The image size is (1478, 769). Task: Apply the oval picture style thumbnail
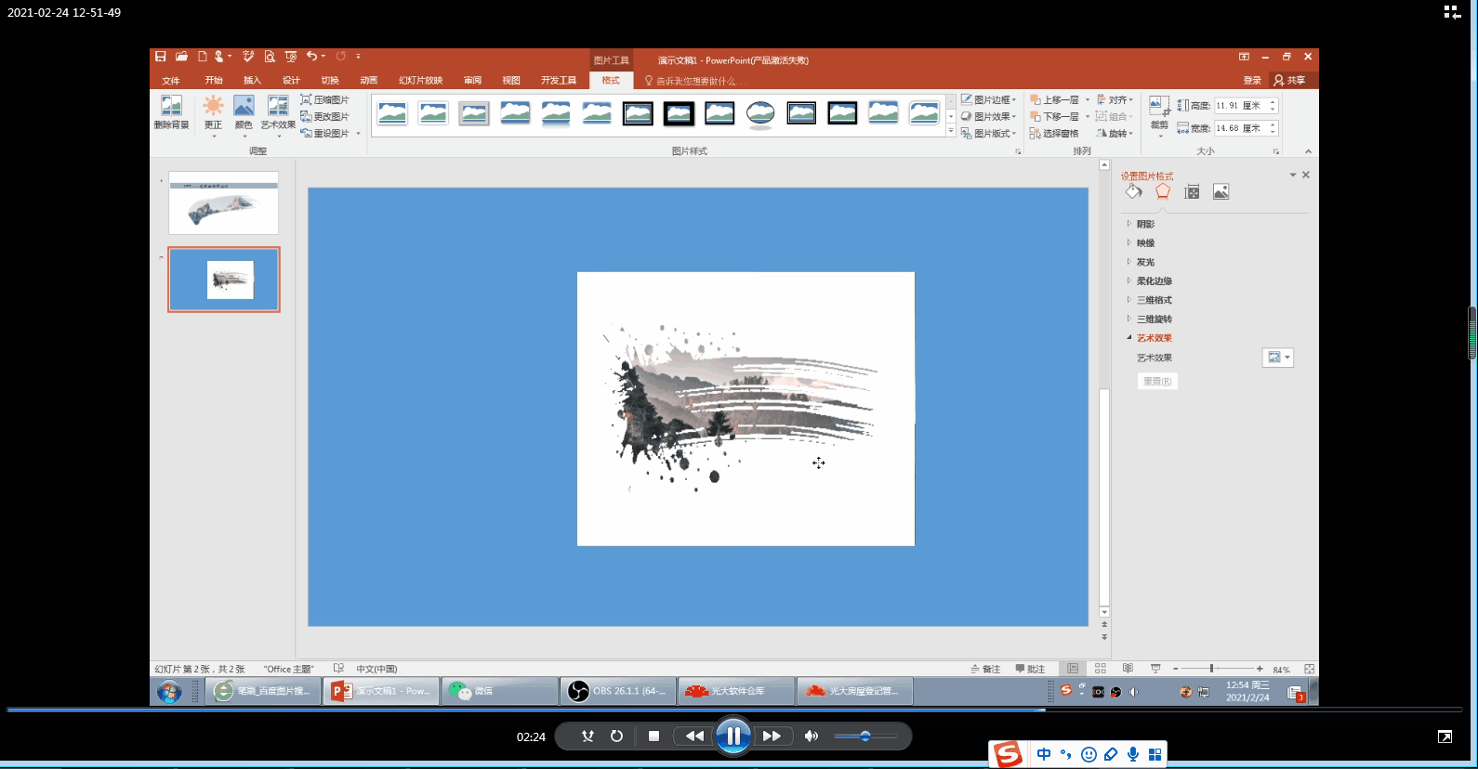760,113
